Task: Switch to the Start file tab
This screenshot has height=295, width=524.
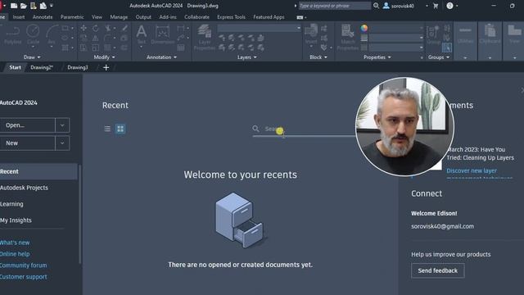Action: point(15,67)
